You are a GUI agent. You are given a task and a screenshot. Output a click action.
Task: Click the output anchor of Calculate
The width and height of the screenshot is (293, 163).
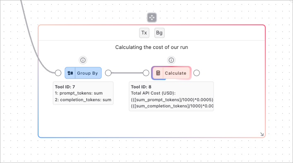click(x=197, y=73)
